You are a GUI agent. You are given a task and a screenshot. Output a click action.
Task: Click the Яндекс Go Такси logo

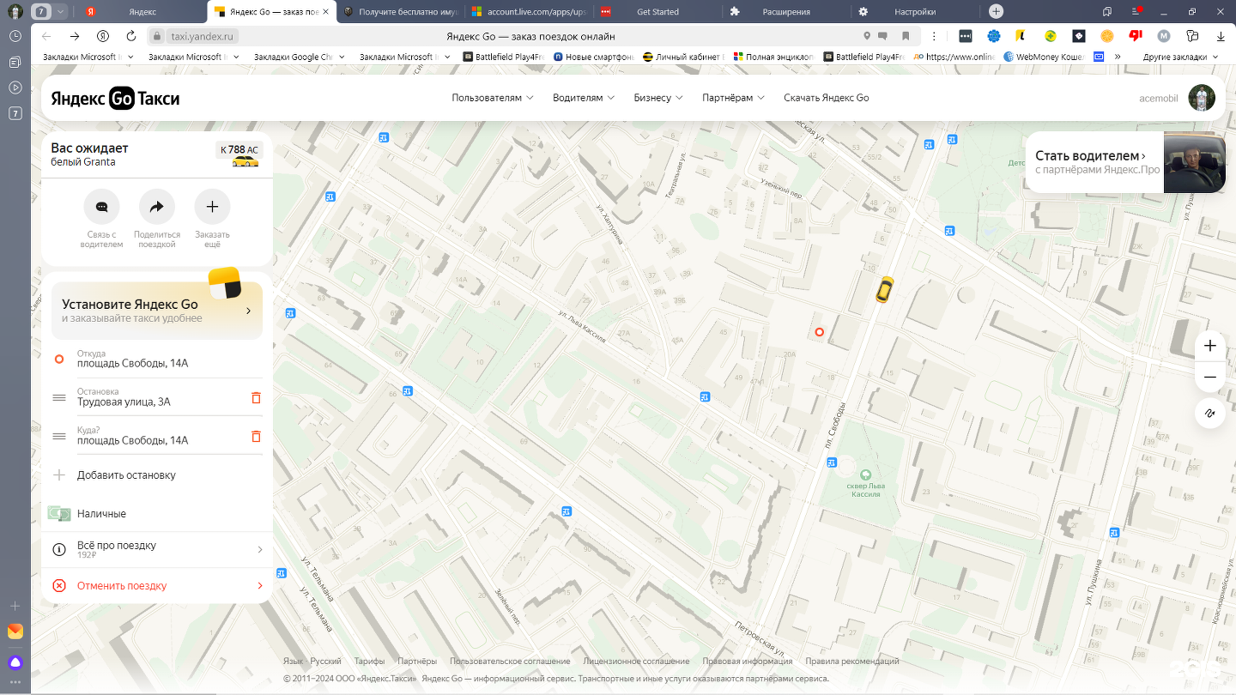point(115,99)
